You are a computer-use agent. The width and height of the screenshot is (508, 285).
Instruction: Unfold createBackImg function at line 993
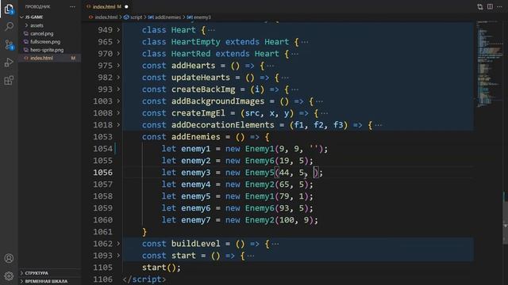118,89
